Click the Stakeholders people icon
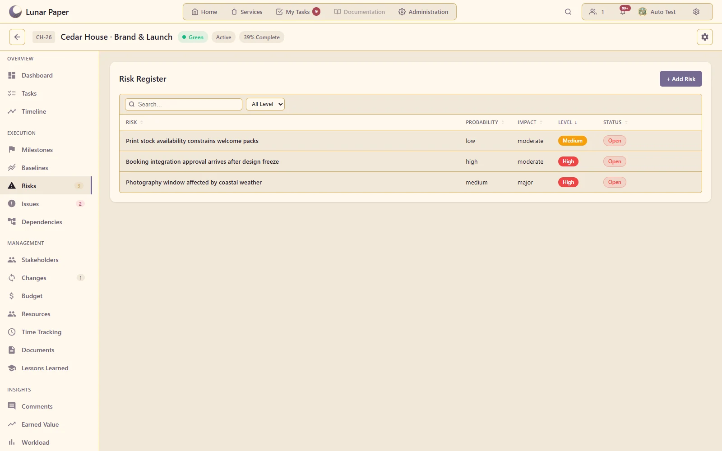Viewport: 722px width, 451px height. (x=12, y=260)
